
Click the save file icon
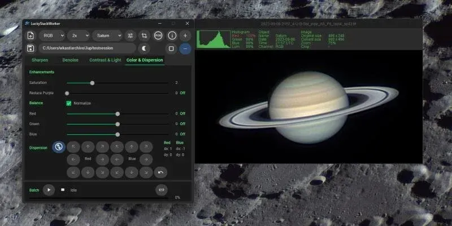(31, 48)
